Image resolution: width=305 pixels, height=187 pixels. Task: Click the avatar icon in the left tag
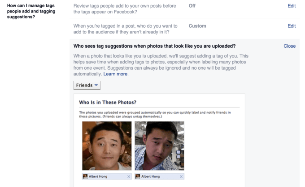85,177
